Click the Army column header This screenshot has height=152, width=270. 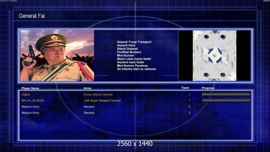[87, 88]
